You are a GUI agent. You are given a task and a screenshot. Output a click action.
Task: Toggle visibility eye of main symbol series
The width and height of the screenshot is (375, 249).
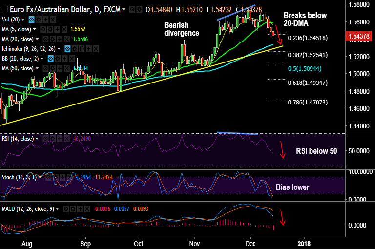[x=132, y=10]
